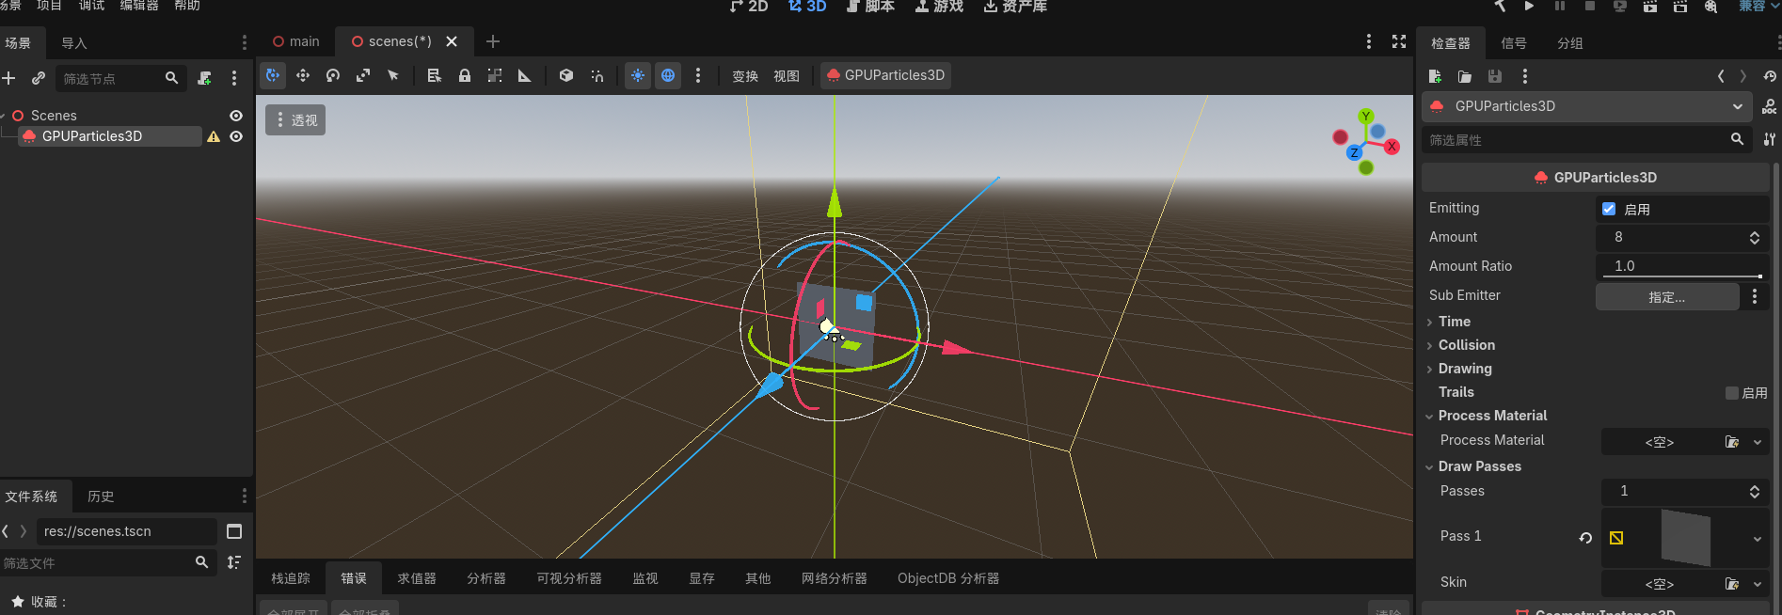Attach a script to the selected node
The width and height of the screenshot is (1782, 615).
[x=204, y=78]
